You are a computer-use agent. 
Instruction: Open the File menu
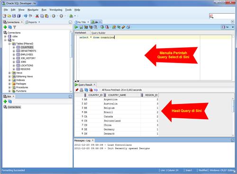click(x=6, y=10)
